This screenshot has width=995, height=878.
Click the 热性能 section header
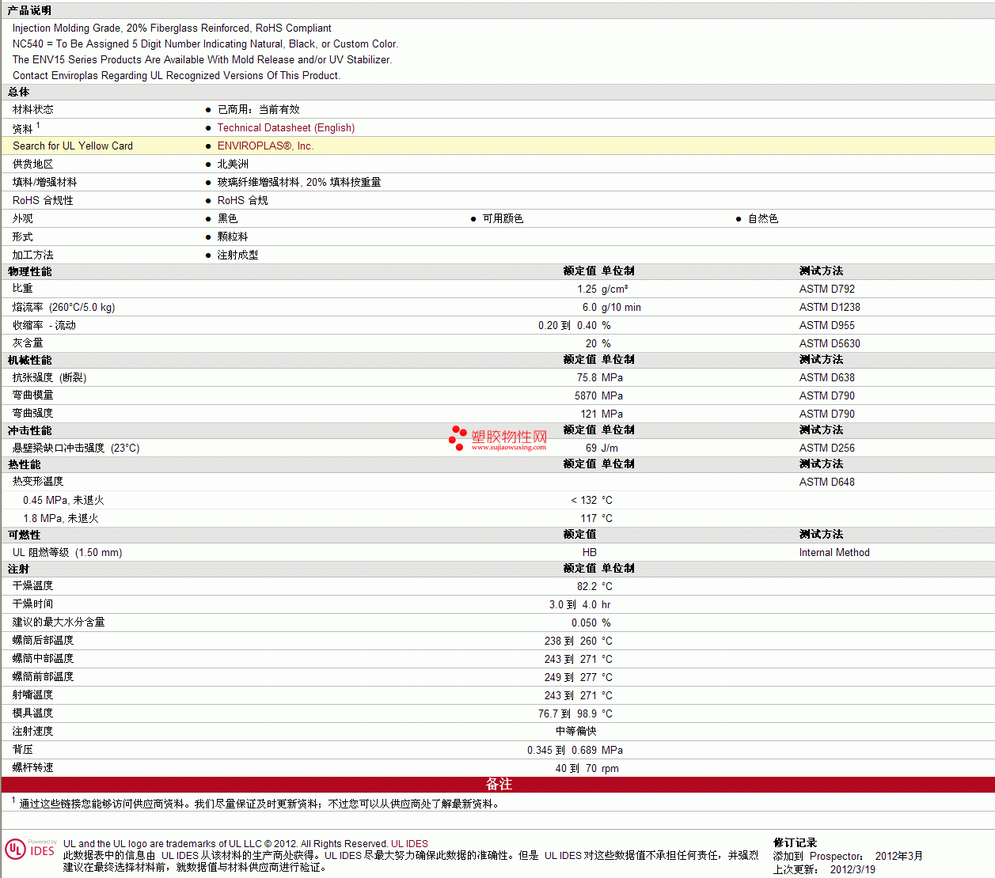(x=25, y=464)
